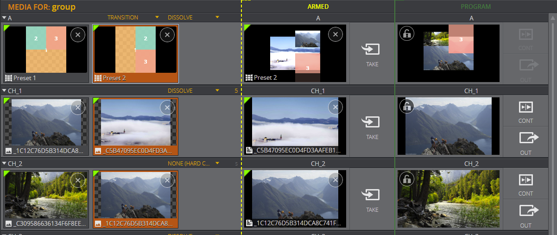Click PROGRAM column header
This screenshot has height=235, width=557.
click(475, 6)
